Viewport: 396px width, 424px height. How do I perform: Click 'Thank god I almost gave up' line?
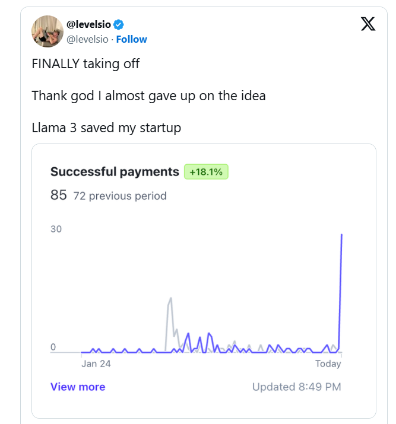148,95
